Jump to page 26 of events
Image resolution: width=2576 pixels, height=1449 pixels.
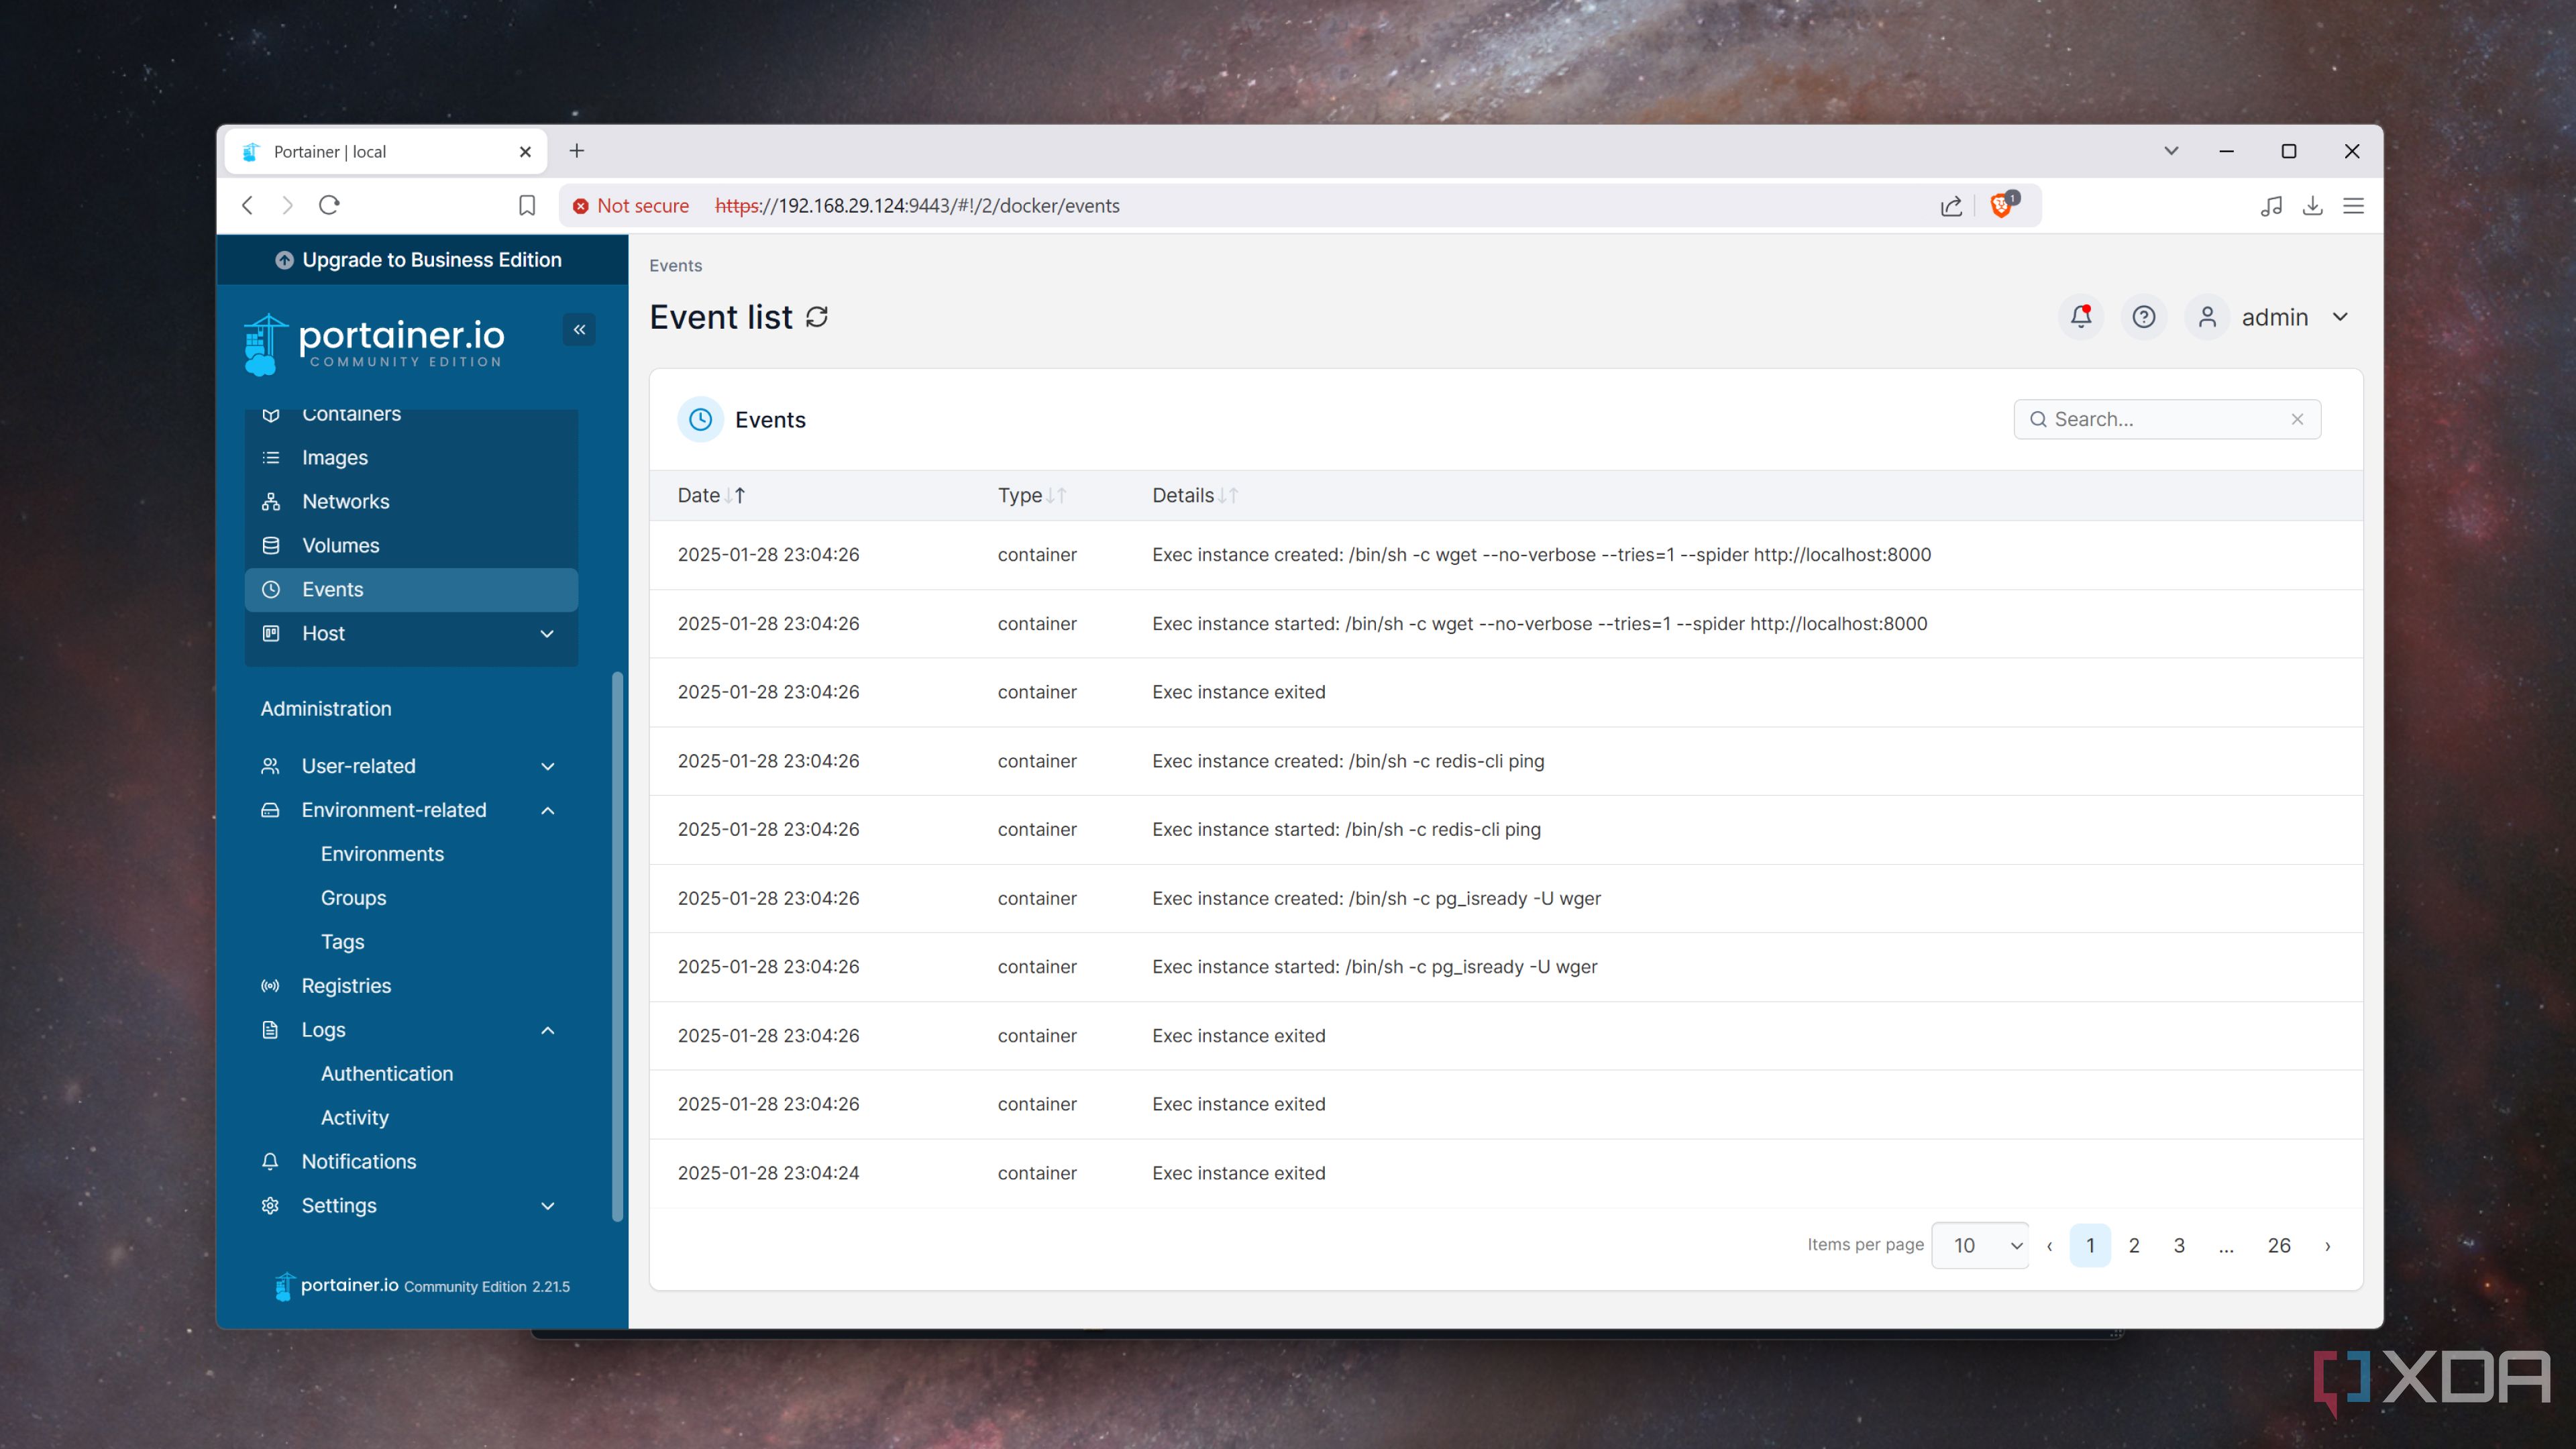(2279, 1245)
